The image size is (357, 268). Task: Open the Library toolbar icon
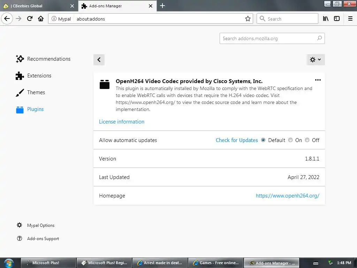point(326,19)
